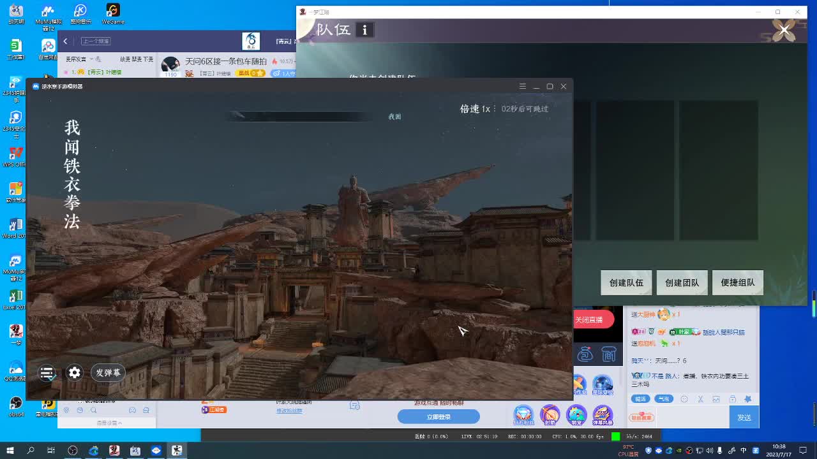Click the 便捷组队 quick team button
The height and width of the screenshot is (459, 817).
point(738,282)
